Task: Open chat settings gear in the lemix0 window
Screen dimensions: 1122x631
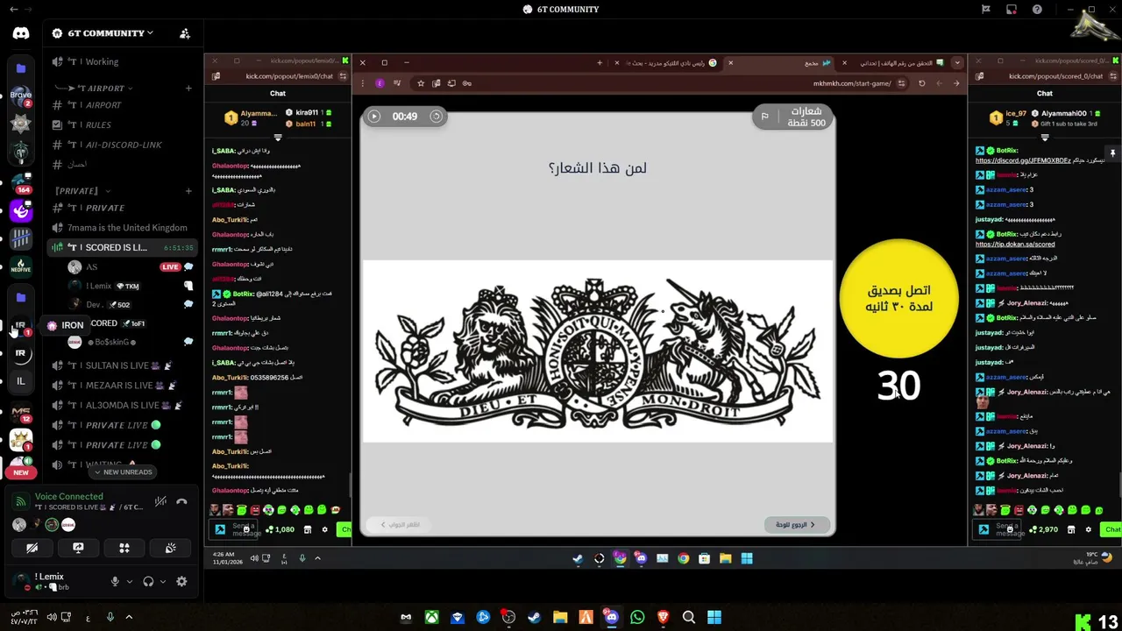Action: tap(324, 529)
